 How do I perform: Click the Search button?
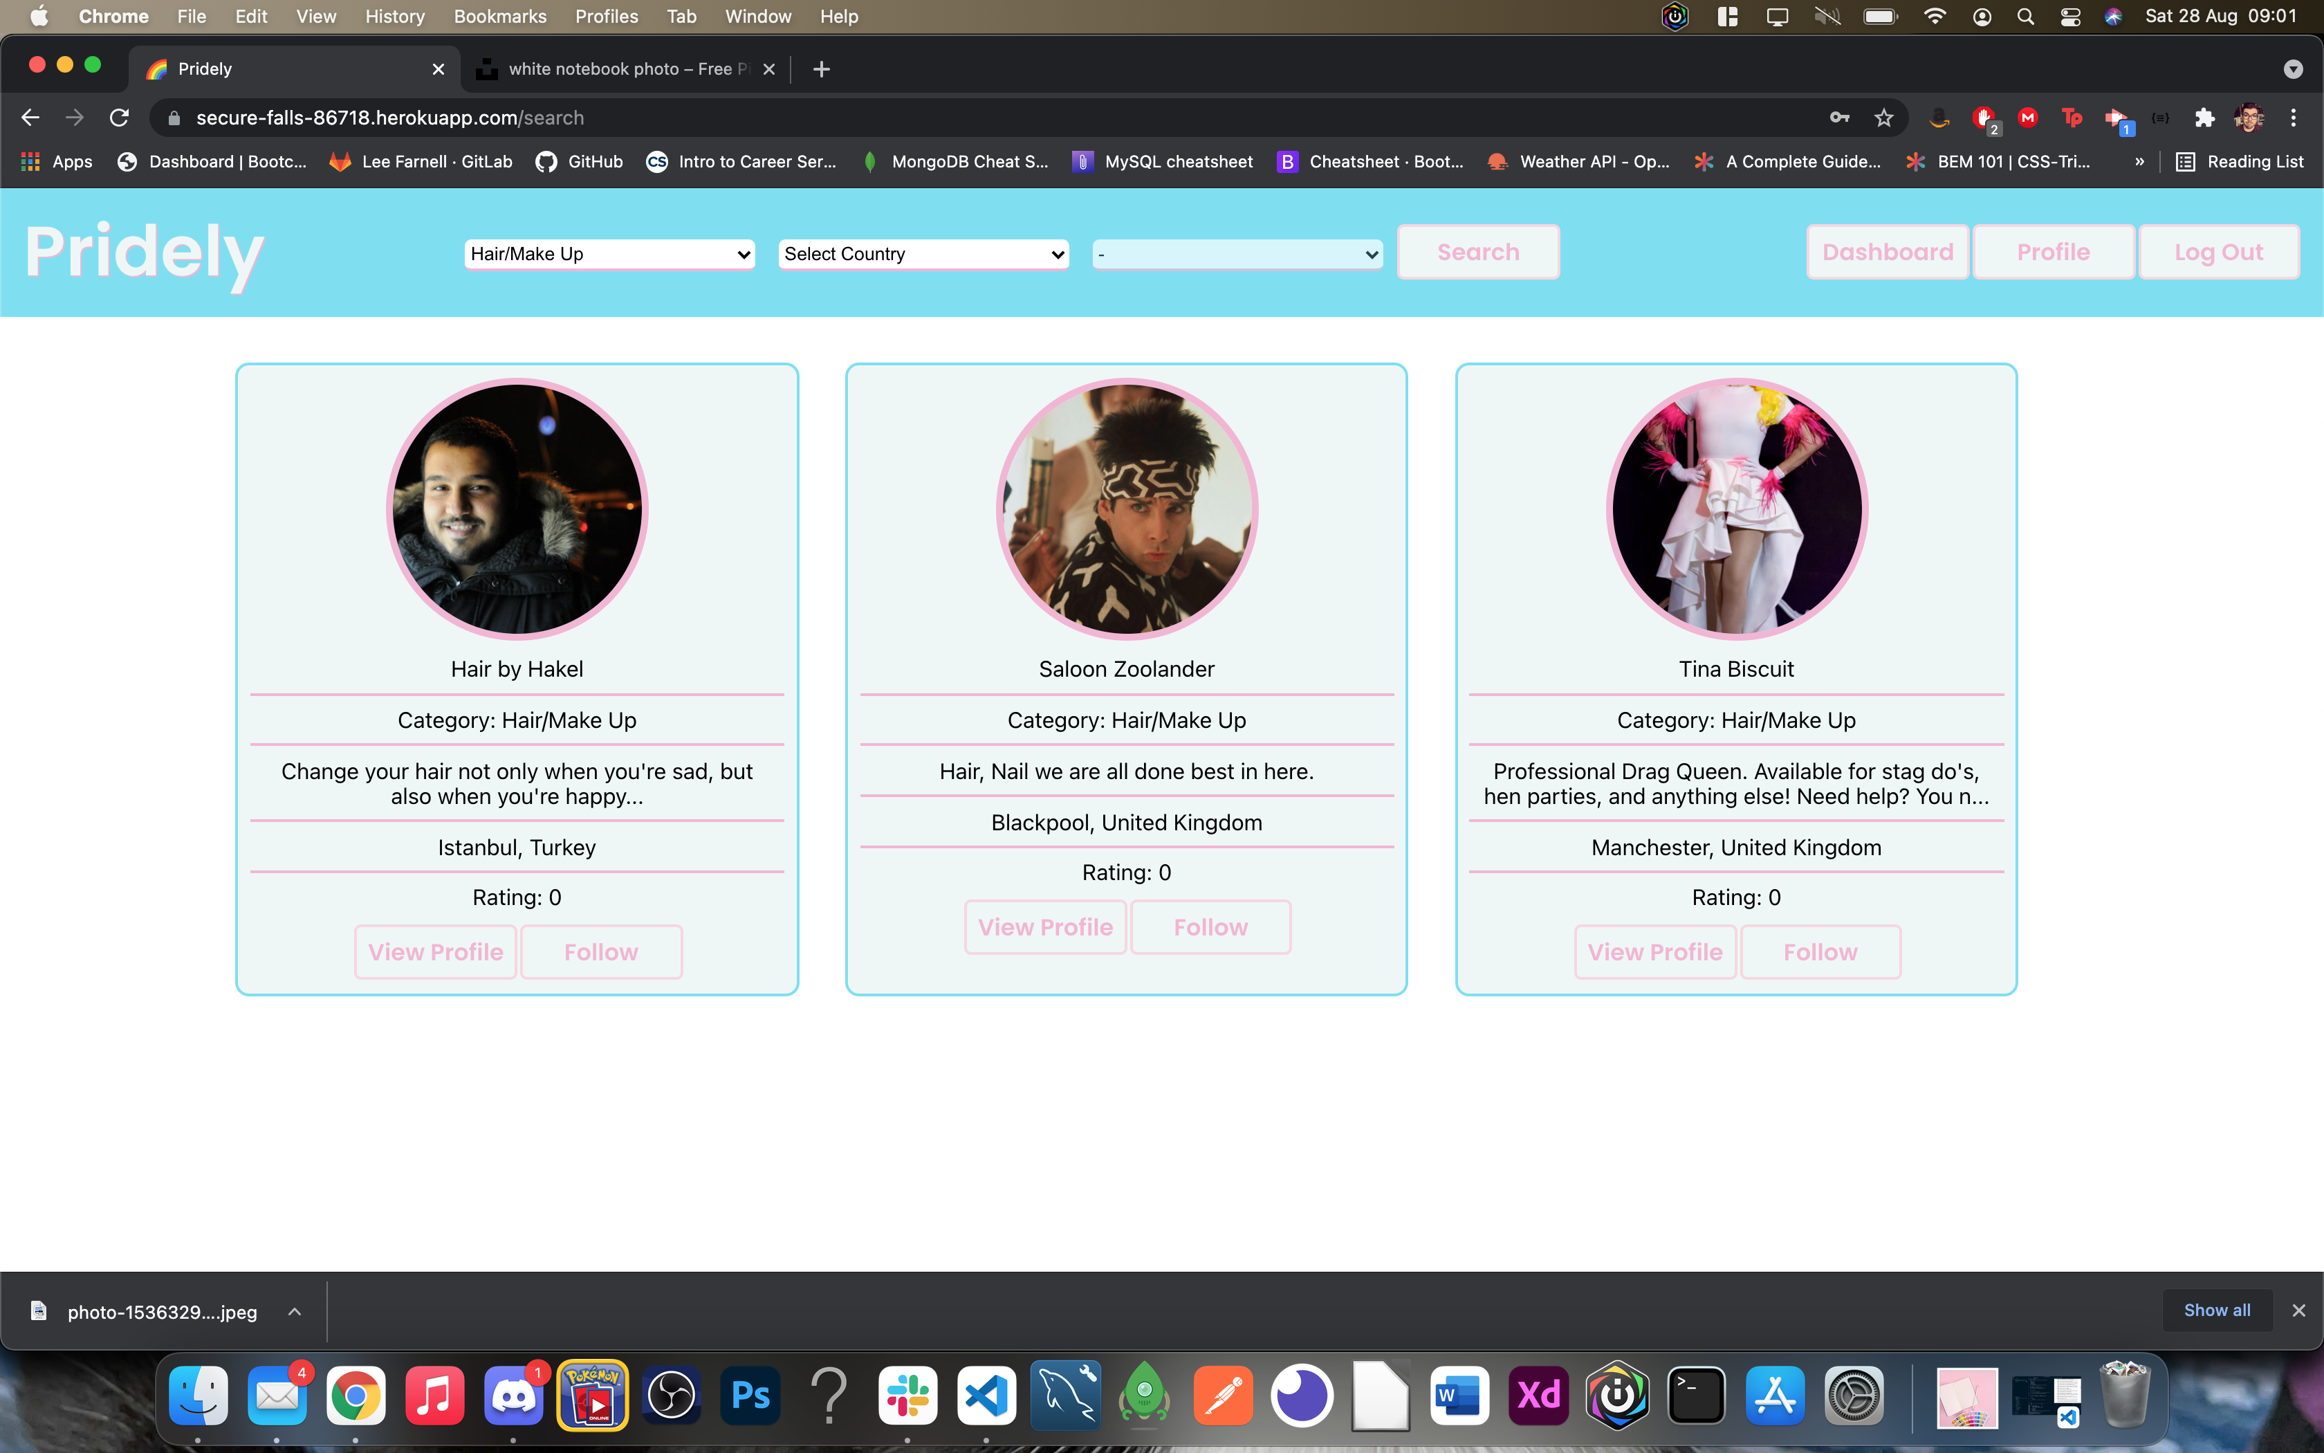1478,252
